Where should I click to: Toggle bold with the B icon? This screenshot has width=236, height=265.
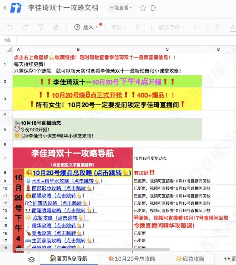tap(218, 27)
